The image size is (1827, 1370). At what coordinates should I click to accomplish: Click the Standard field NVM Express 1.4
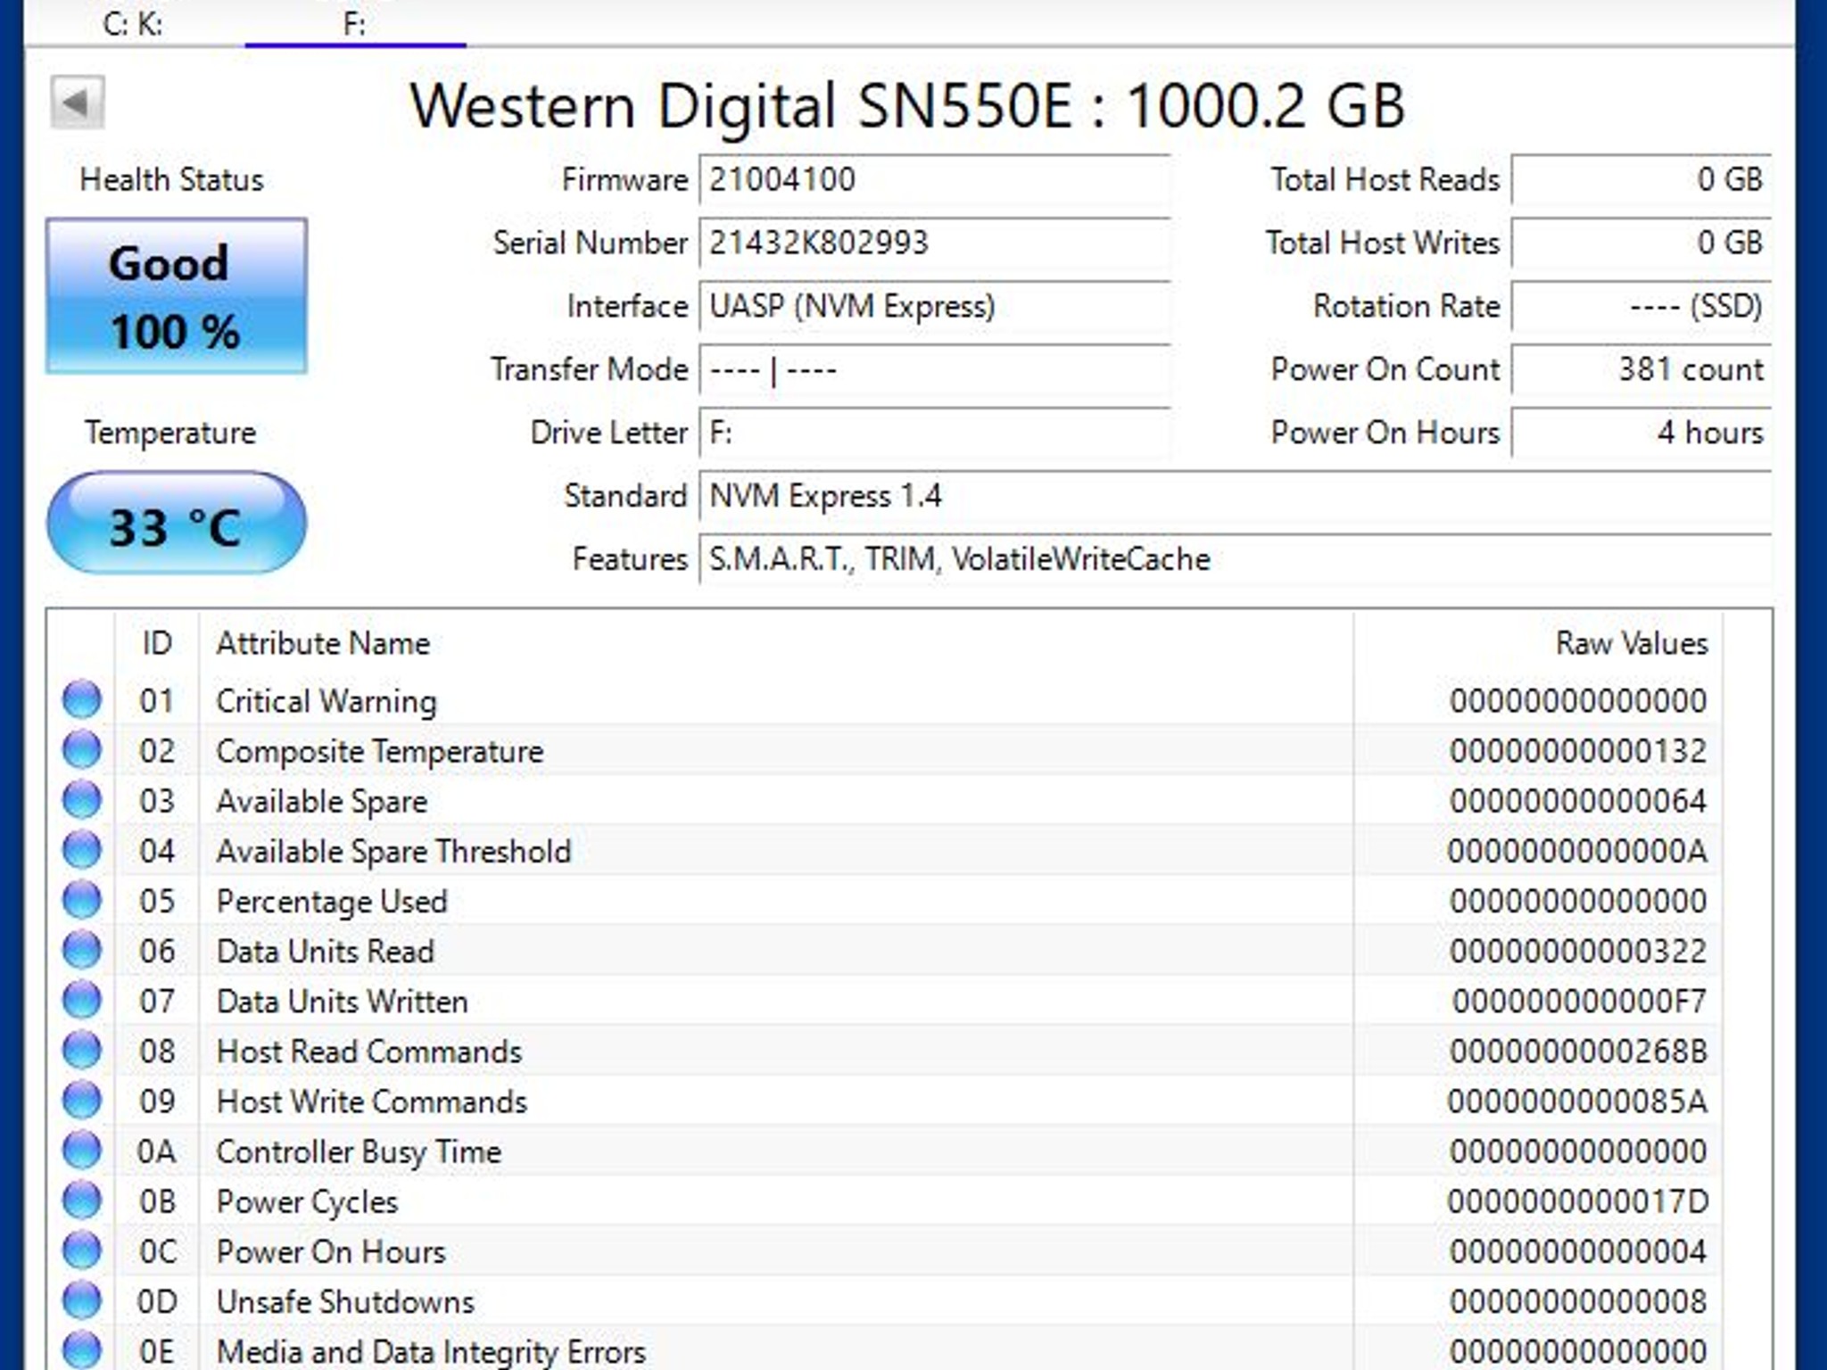[x=1236, y=497]
